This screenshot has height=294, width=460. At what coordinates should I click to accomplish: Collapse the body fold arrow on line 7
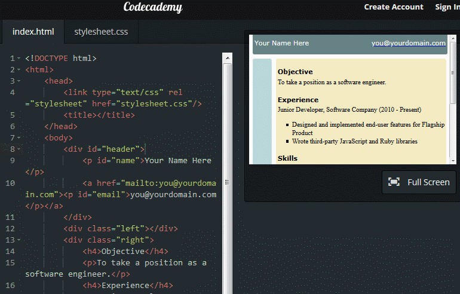19,138
